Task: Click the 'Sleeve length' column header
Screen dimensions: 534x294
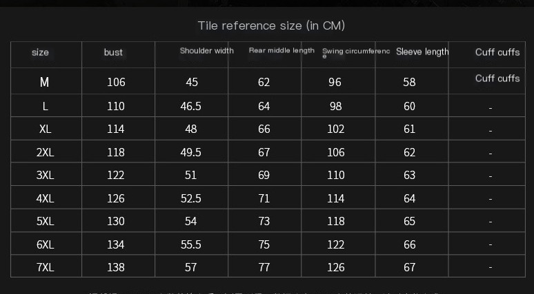Action: [x=422, y=52]
